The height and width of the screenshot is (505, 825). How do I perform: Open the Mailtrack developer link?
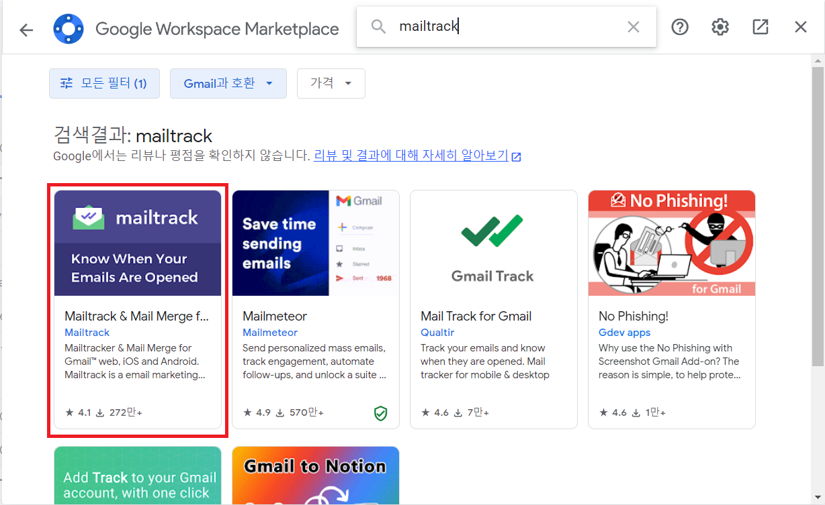pos(87,332)
